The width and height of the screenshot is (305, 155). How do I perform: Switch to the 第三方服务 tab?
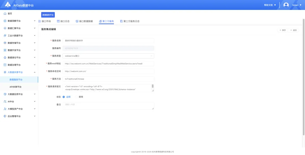click(x=106, y=21)
